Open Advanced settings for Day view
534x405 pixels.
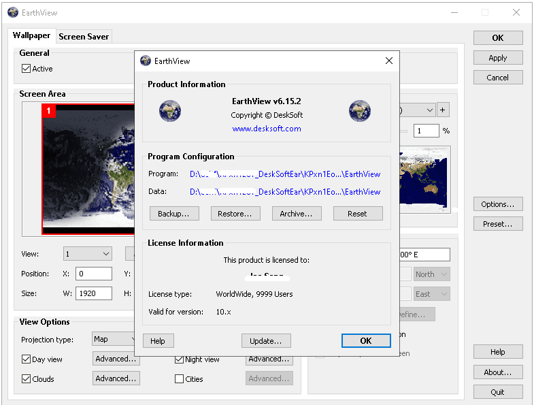[x=116, y=359]
